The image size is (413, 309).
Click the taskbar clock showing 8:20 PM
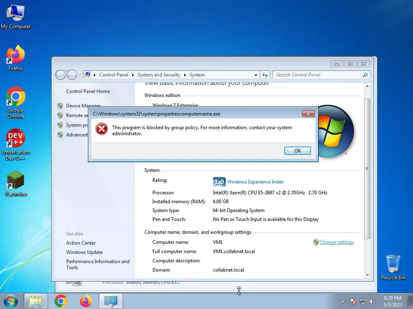coord(392,301)
